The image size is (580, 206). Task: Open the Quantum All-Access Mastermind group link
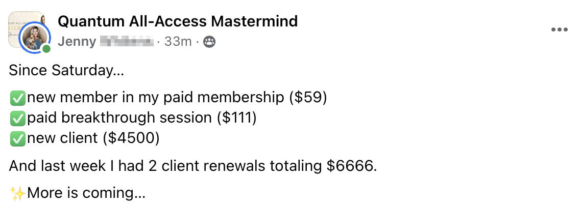pyautogui.click(x=178, y=21)
